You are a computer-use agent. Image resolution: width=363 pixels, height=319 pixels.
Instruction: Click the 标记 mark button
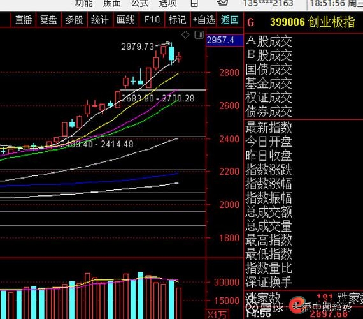pos(177,20)
